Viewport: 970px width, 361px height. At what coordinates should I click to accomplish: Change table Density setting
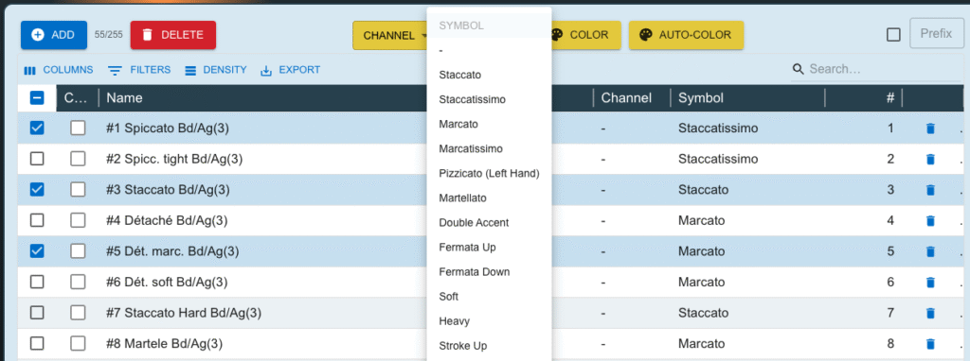click(x=216, y=70)
